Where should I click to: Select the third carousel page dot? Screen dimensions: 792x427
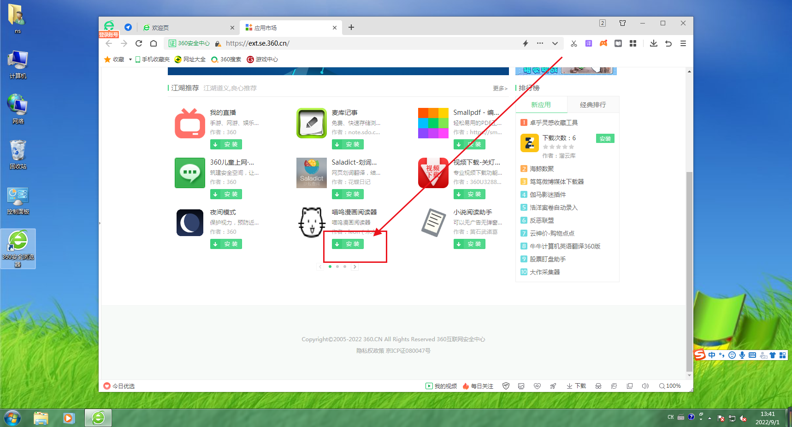coord(345,267)
